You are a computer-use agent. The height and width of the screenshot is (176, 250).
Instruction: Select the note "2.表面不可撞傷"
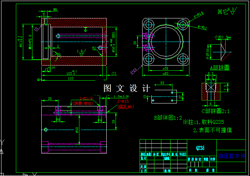coord(212,130)
